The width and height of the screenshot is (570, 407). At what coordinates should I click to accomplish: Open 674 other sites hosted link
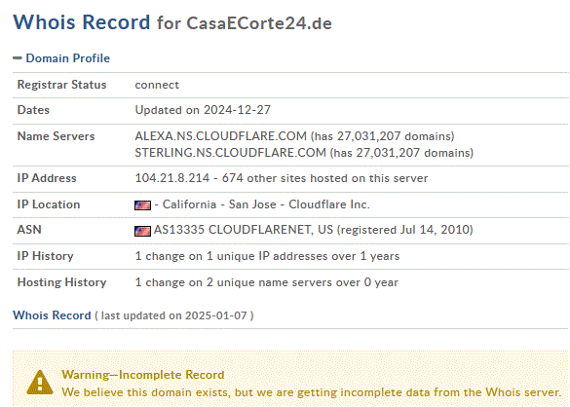[324, 178]
